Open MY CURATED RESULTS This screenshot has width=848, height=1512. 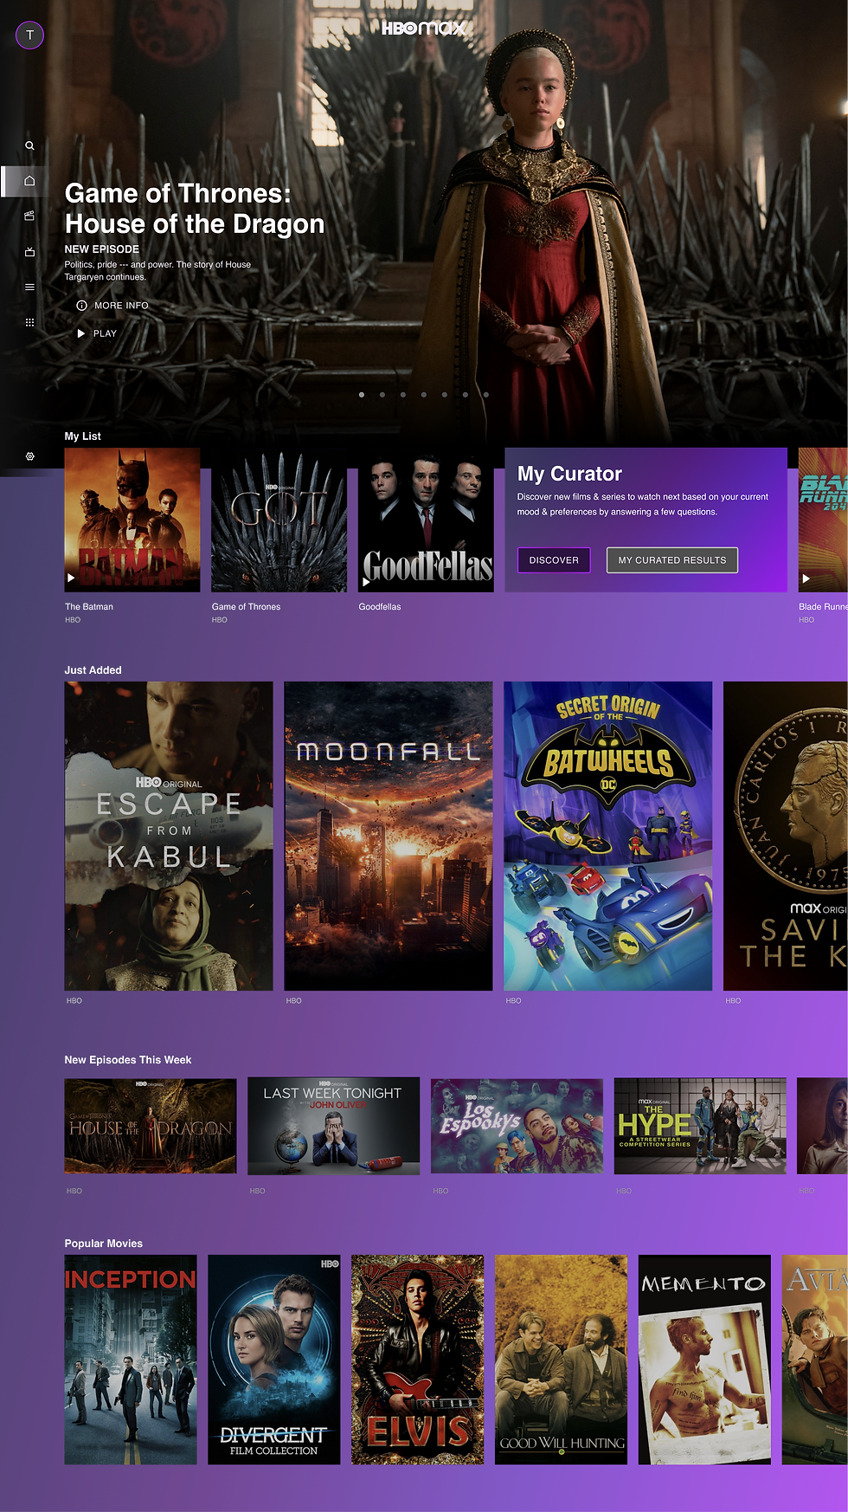click(x=672, y=560)
